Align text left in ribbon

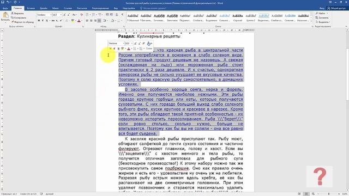pyautogui.click(x=87, y=21)
